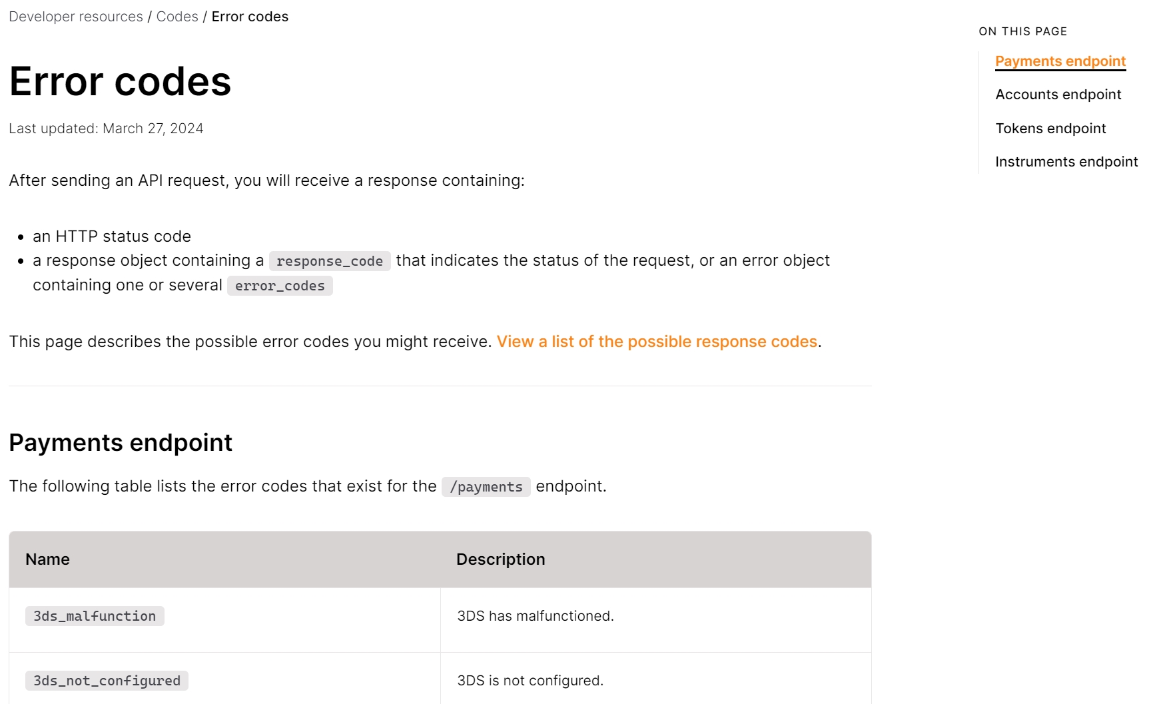Viewport: 1151px width, 704px height.
Task: Open the Developer resources breadcrumb link
Action: 76,17
